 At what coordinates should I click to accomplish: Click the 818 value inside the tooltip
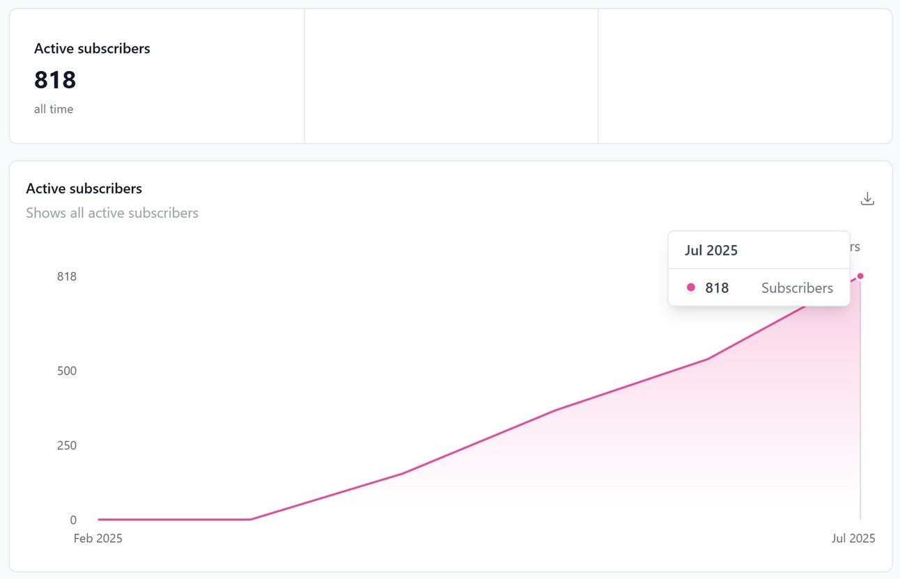click(717, 288)
